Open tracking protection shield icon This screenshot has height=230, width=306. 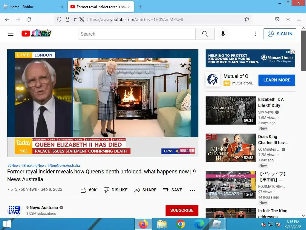[59, 19]
